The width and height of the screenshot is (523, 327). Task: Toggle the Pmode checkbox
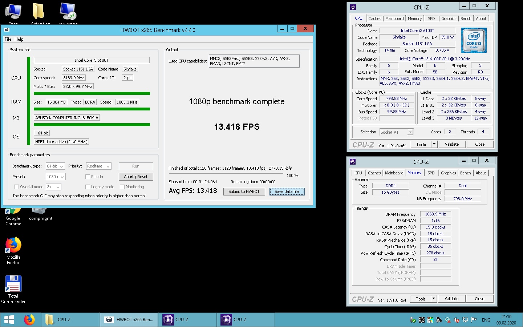coord(88,177)
